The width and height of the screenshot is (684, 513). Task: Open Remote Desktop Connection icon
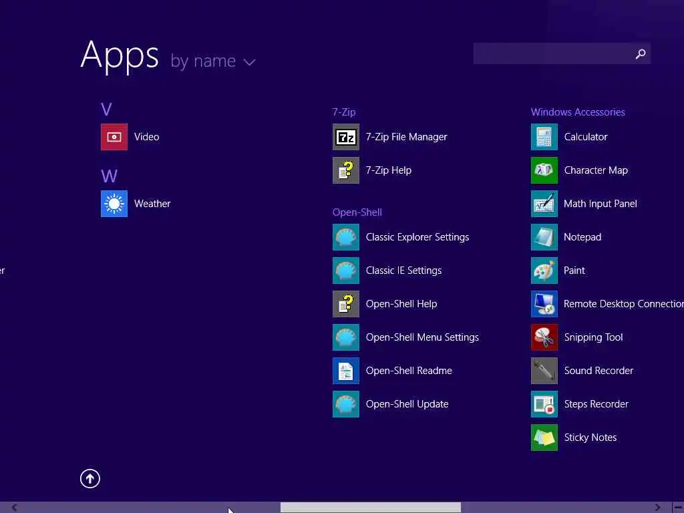(544, 304)
